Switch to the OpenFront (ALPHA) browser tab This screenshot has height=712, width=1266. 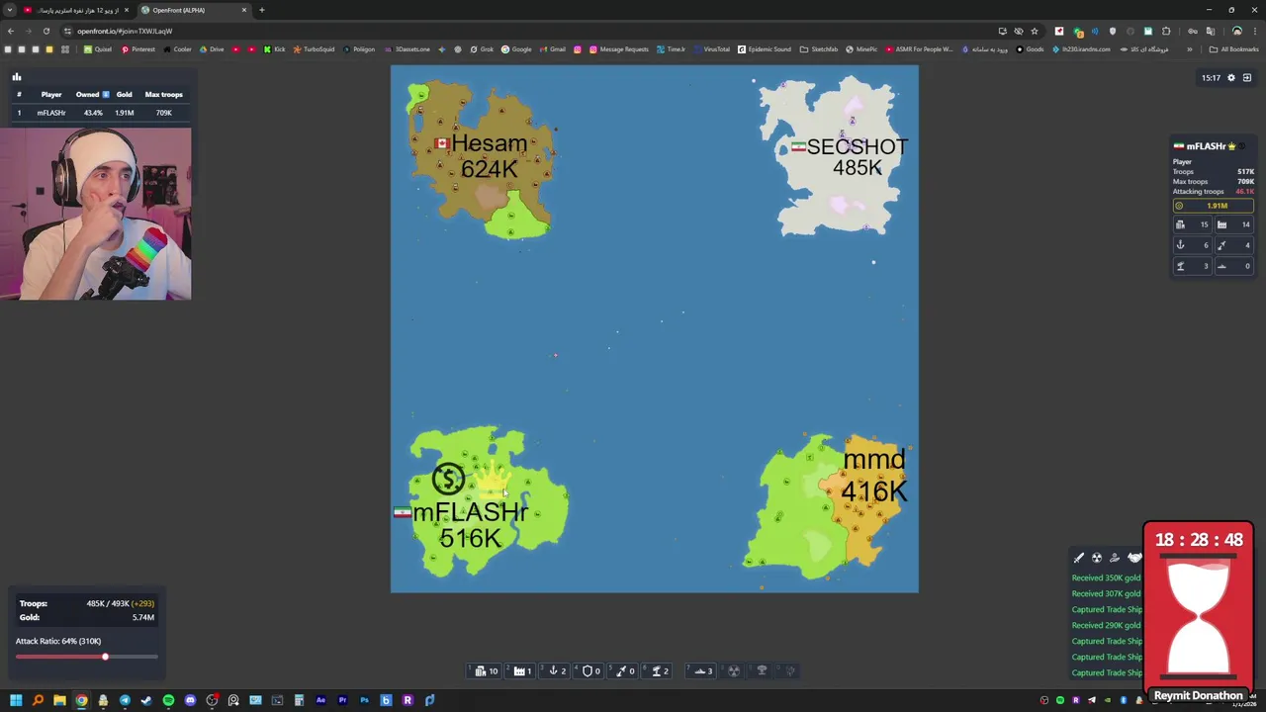193,10
